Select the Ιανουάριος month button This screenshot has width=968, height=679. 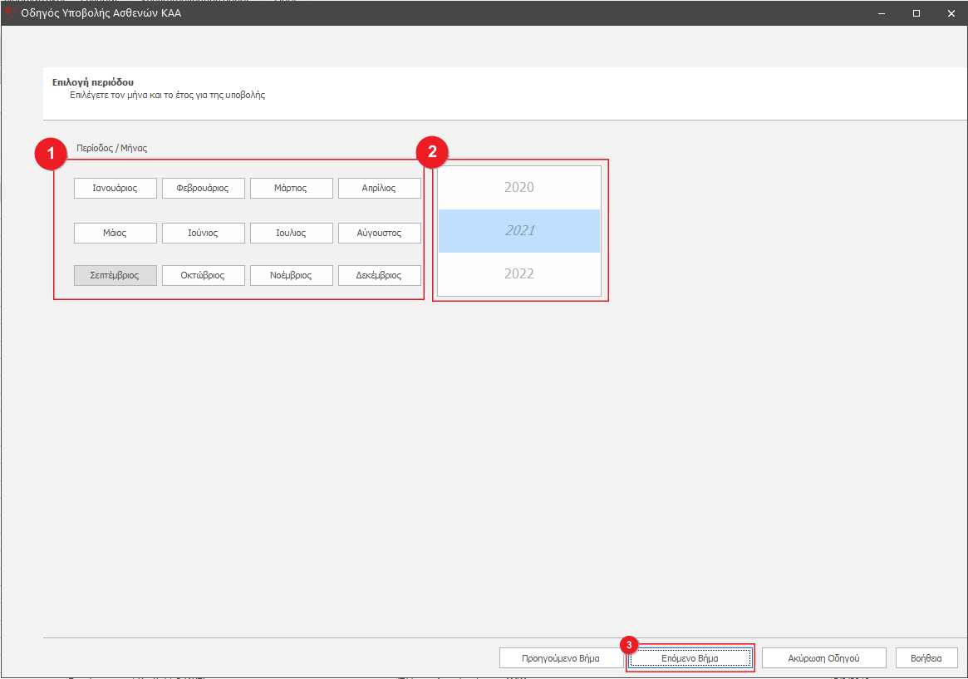[x=115, y=189]
